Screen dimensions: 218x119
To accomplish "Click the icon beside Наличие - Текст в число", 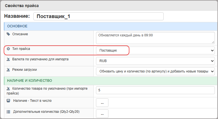I will 8,101.
